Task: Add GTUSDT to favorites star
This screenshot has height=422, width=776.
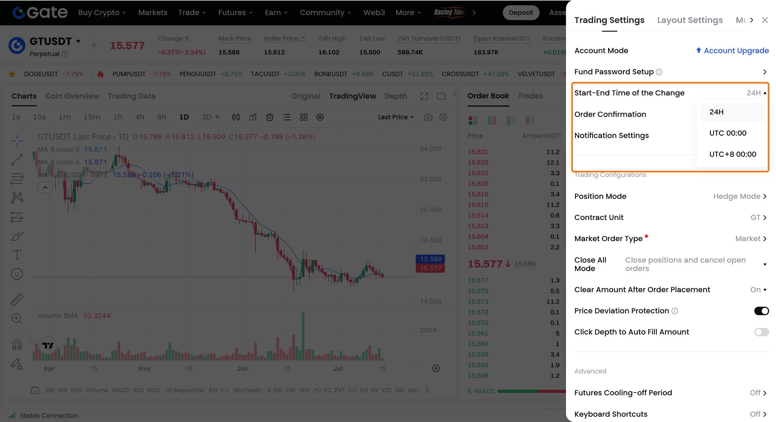Action: 94,45
